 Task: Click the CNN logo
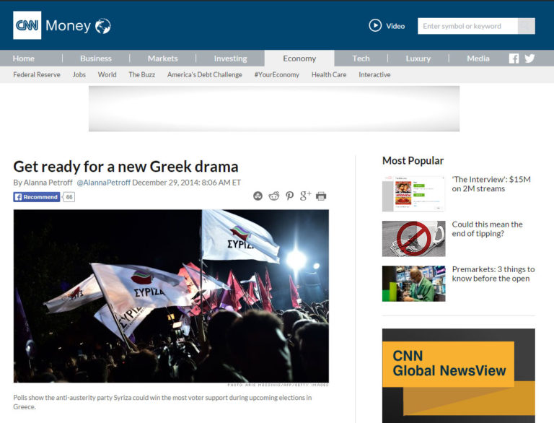pyautogui.click(x=27, y=26)
